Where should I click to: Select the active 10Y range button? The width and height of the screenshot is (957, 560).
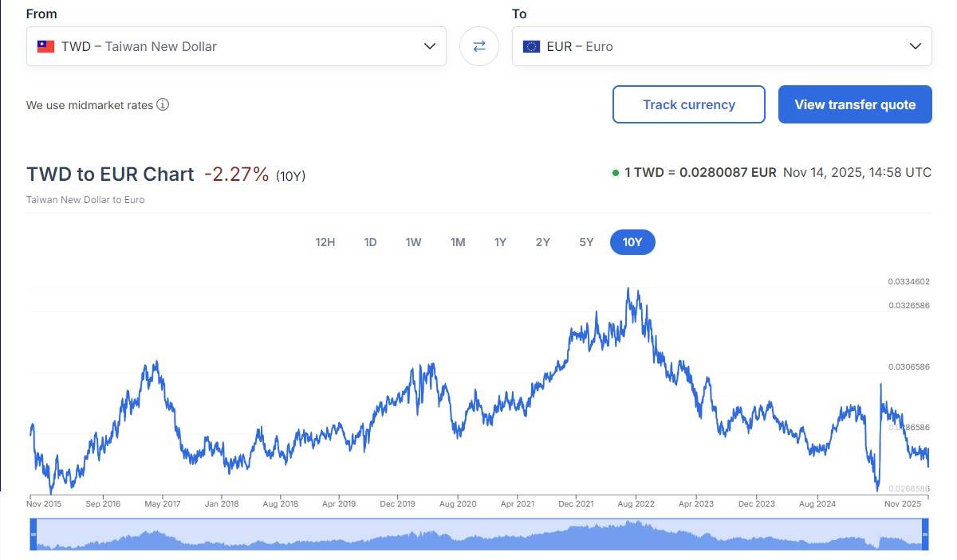(632, 242)
